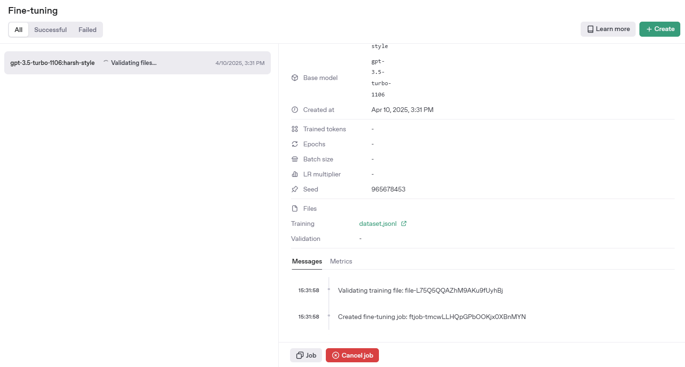
Task: Click the Seed pin icon
Action: click(295, 189)
